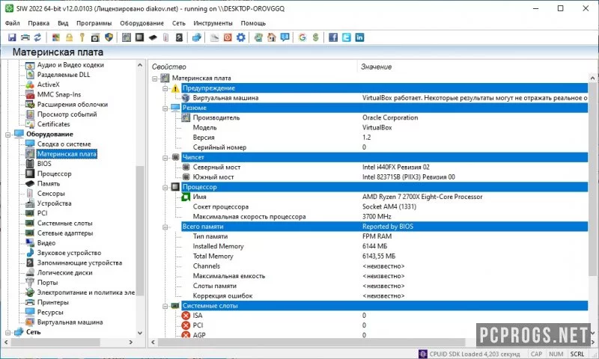Click the Intel i440FX Северный мост value
Viewport: 599px width, 359px height.
[396, 167]
